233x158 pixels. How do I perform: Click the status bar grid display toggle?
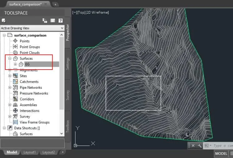231,154
